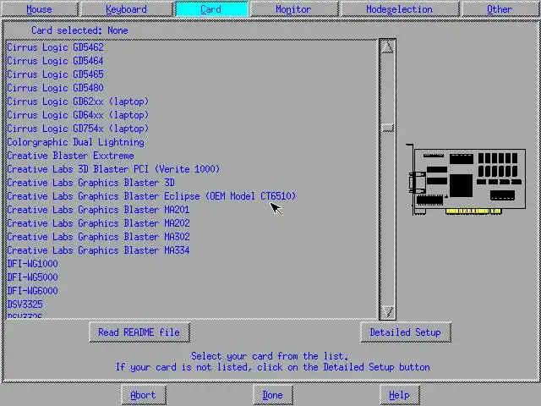Image resolution: width=541 pixels, height=406 pixels.
Task: Switch to the Other tab
Action: [x=500, y=9]
